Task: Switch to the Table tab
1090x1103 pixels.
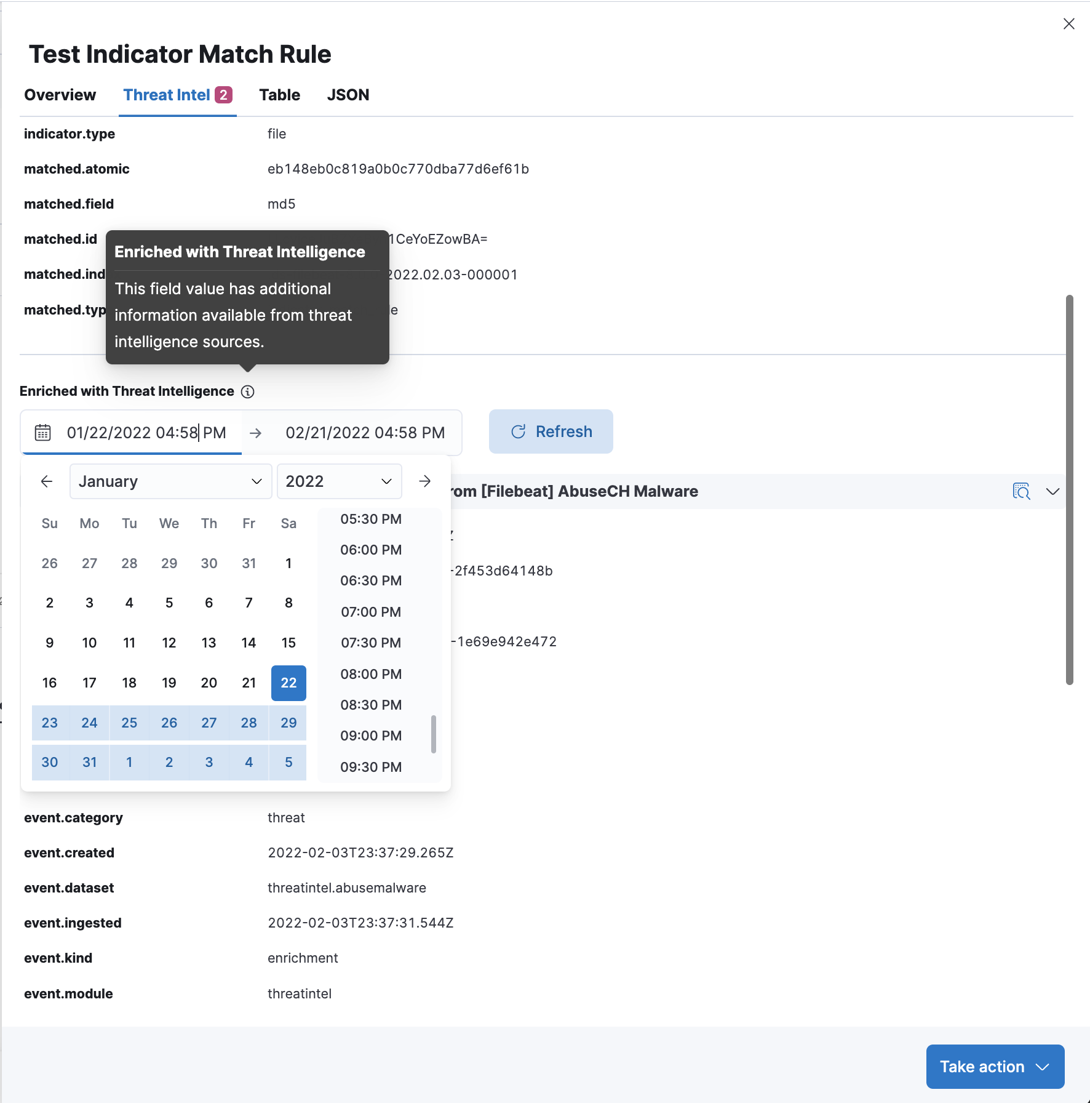Action: click(x=280, y=95)
